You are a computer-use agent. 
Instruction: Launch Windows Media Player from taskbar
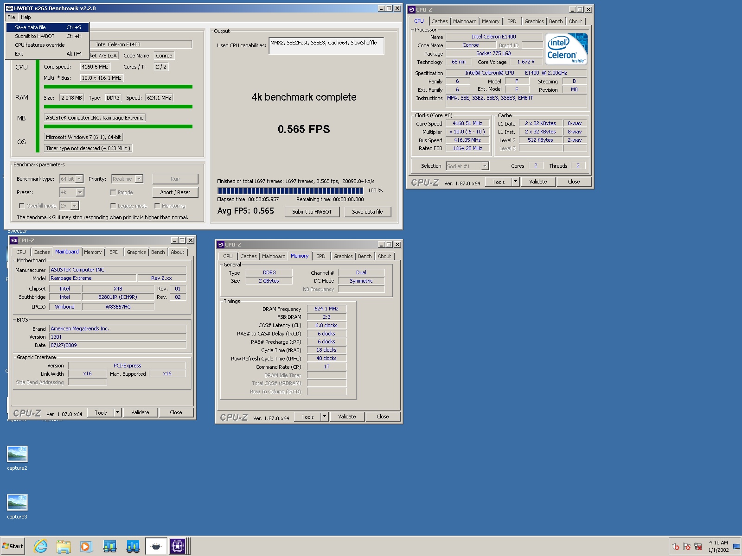click(86, 547)
